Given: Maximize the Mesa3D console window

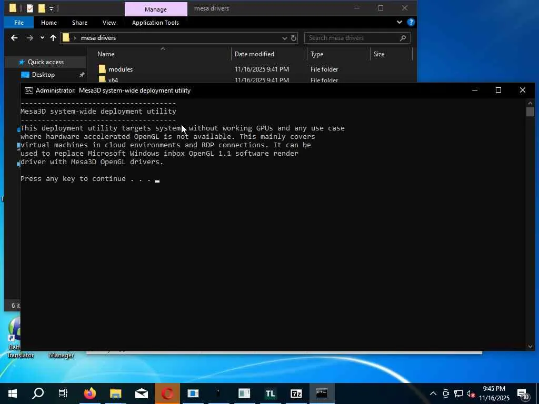Looking at the screenshot, I should (x=498, y=90).
